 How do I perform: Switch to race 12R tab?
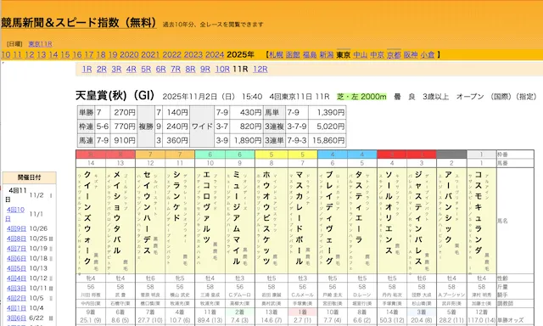point(260,70)
